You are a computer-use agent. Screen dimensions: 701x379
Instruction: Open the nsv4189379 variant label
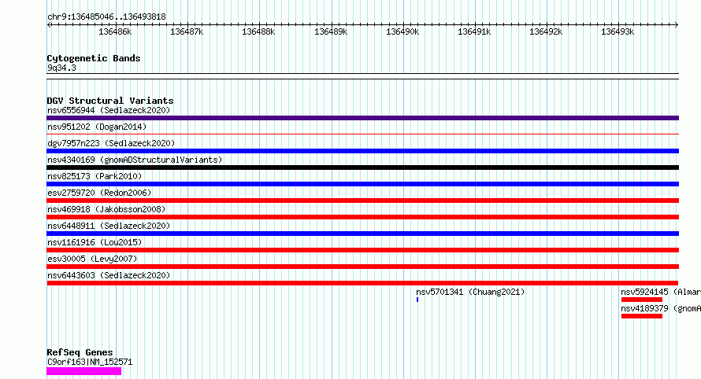point(661,308)
